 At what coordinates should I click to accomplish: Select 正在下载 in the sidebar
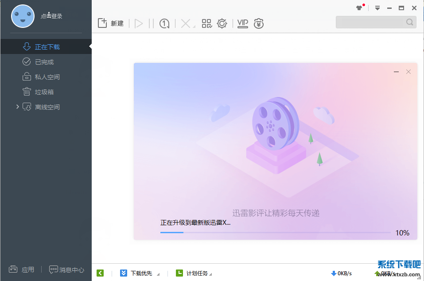(x=46, y=46)
